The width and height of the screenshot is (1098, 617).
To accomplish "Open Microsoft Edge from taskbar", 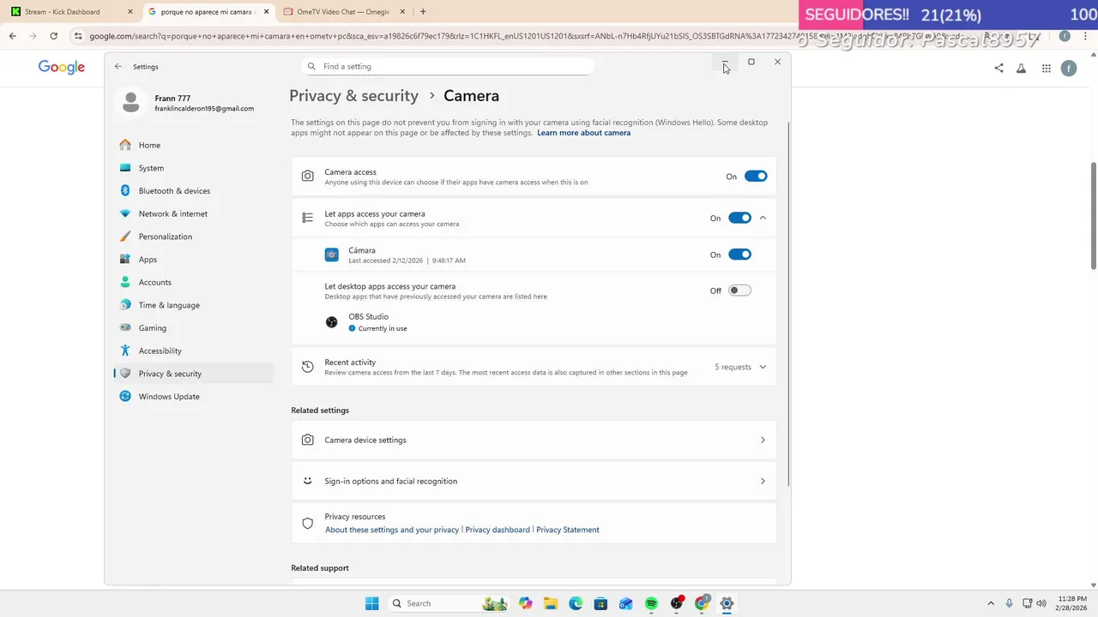I will [x=576, y=603].
